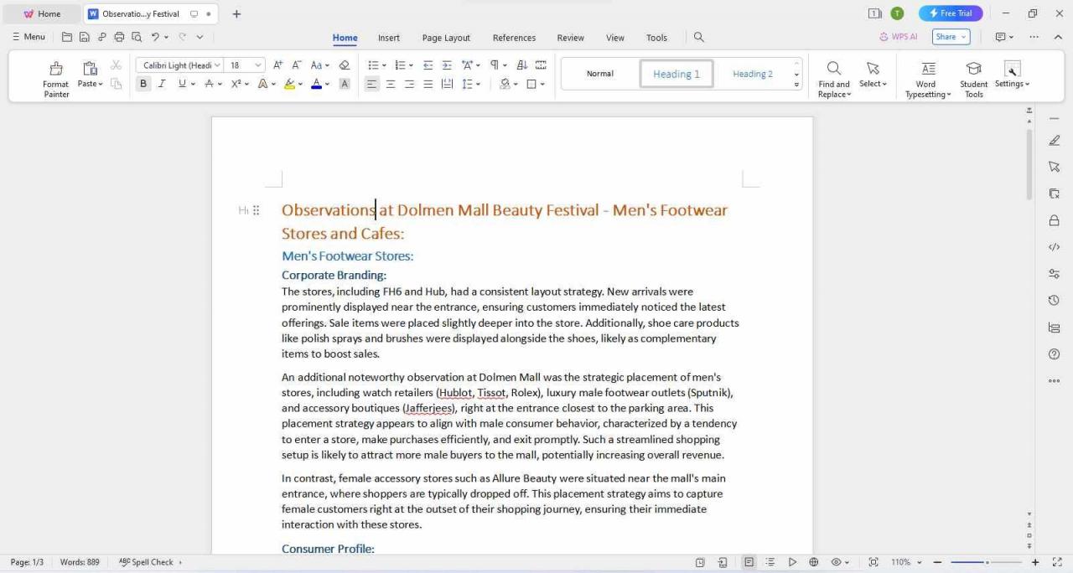Click the Increase Font Size icon

pos(278,65)
